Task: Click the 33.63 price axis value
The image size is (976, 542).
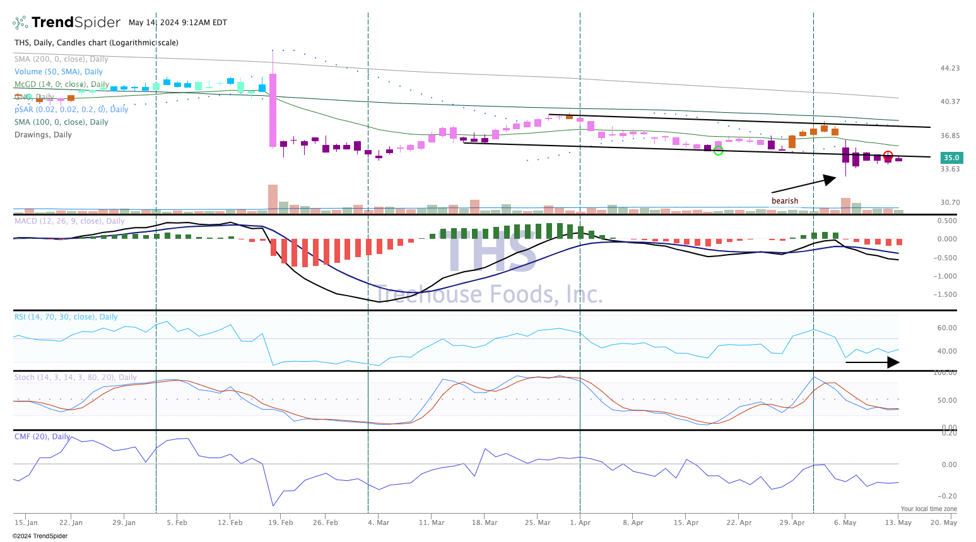Action: (x=950, y=169)
